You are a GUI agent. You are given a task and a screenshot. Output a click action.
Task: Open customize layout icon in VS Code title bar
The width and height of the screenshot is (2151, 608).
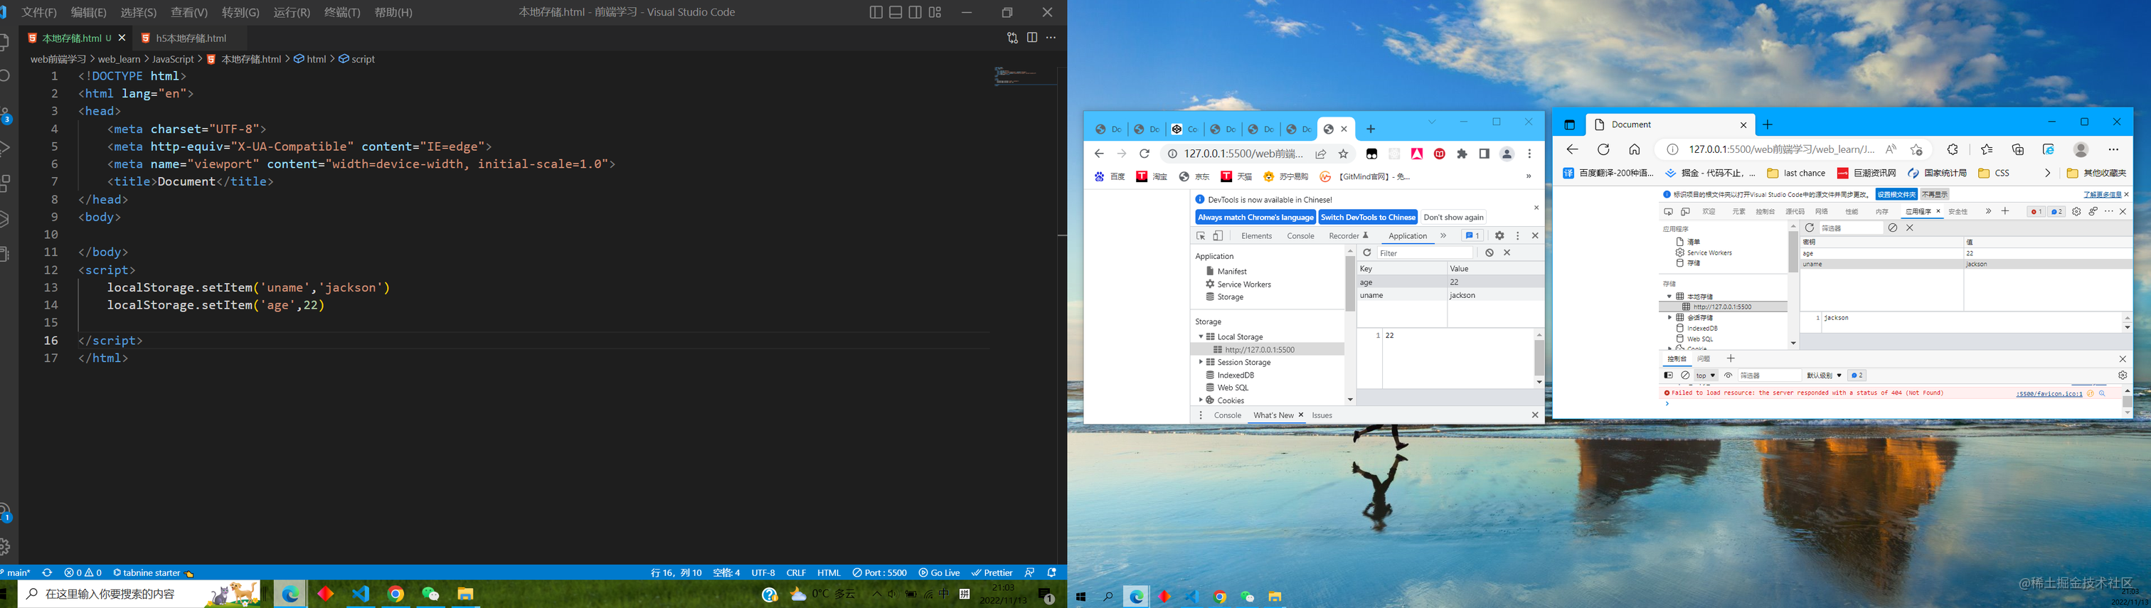[935, 11]
